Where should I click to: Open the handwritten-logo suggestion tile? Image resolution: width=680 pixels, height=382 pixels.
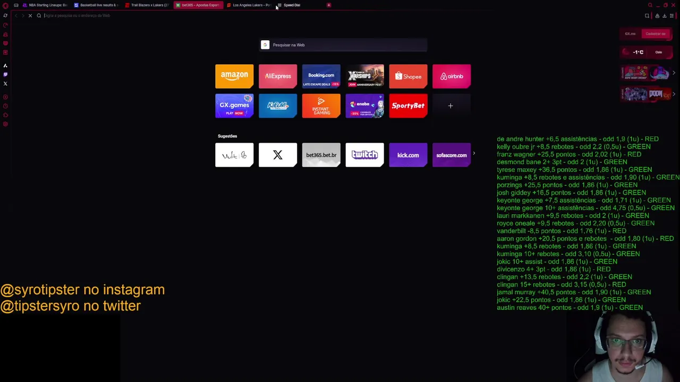click(234, 155)
